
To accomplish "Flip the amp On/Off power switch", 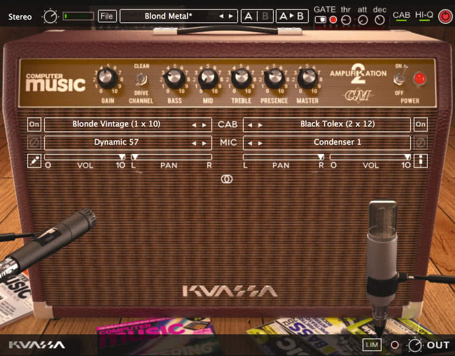I will click(399, 78).
